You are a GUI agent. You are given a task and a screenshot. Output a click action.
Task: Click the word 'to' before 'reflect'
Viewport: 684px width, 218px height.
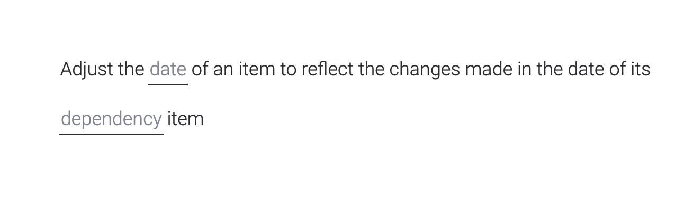(289, 69)
